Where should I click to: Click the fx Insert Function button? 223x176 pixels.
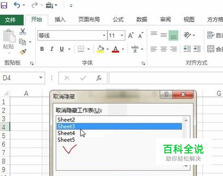tap(99, 78)
